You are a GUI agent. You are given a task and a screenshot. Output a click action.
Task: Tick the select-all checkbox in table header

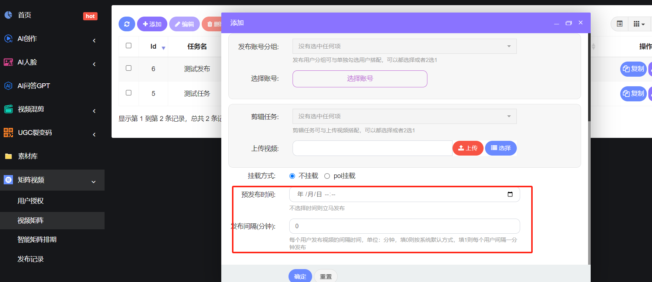(x=129, y=46)
